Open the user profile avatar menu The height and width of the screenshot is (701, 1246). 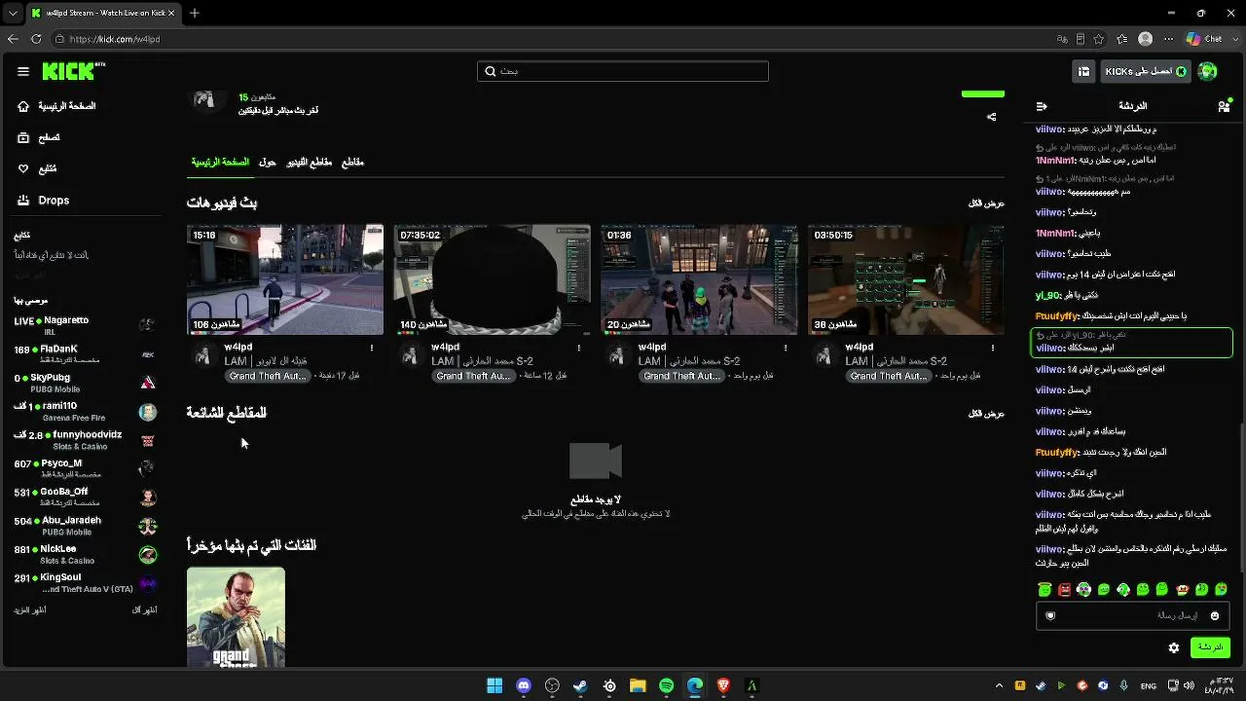(x=1208, y=71)
